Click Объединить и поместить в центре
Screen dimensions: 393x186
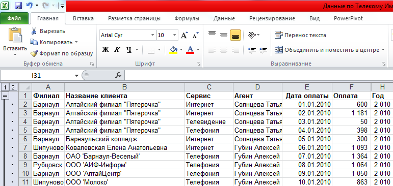pyautogui.click(x=327, y=50)
